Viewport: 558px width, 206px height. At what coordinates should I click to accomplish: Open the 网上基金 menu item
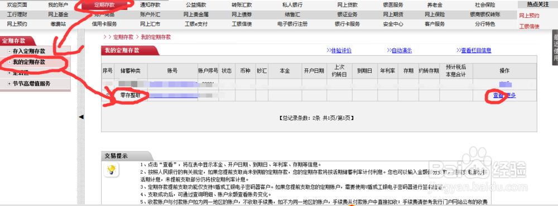(58, 14)
